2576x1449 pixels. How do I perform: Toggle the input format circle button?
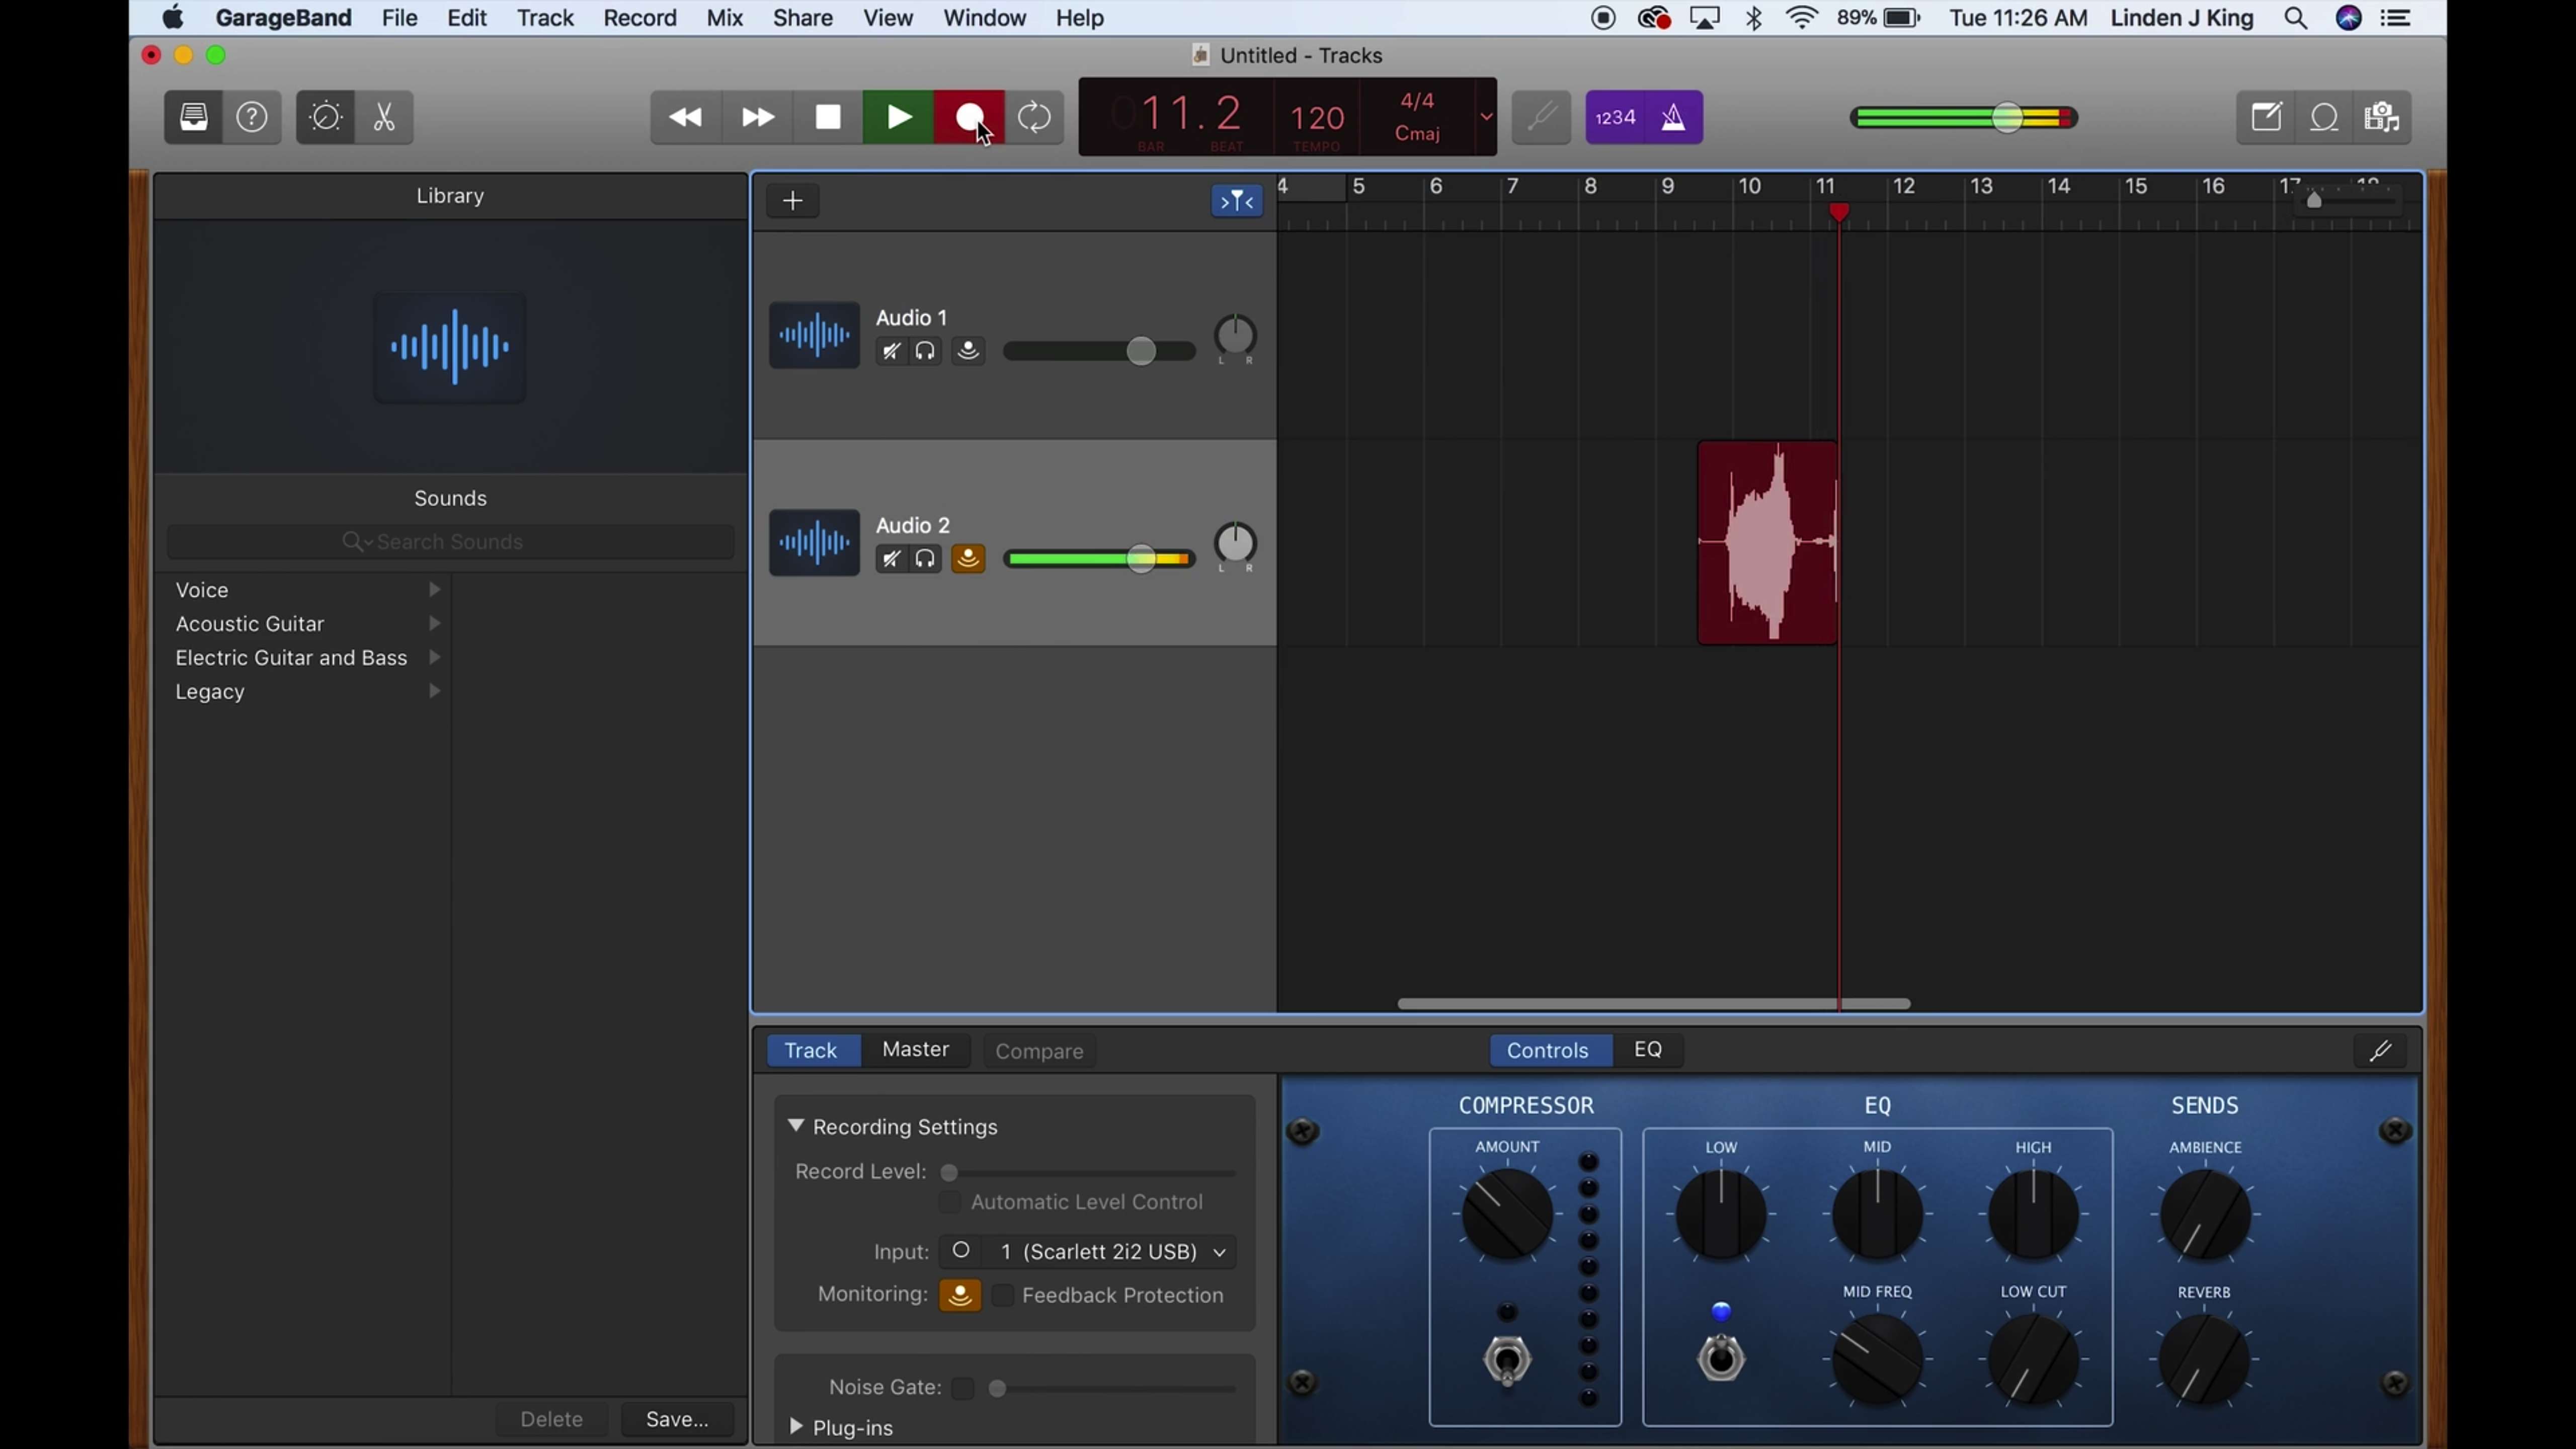[x=961, y=1251]
